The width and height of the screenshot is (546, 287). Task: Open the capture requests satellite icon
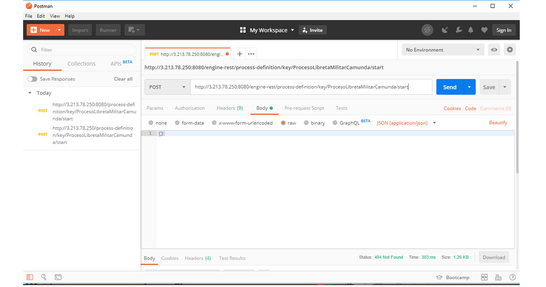click(445, 30)
